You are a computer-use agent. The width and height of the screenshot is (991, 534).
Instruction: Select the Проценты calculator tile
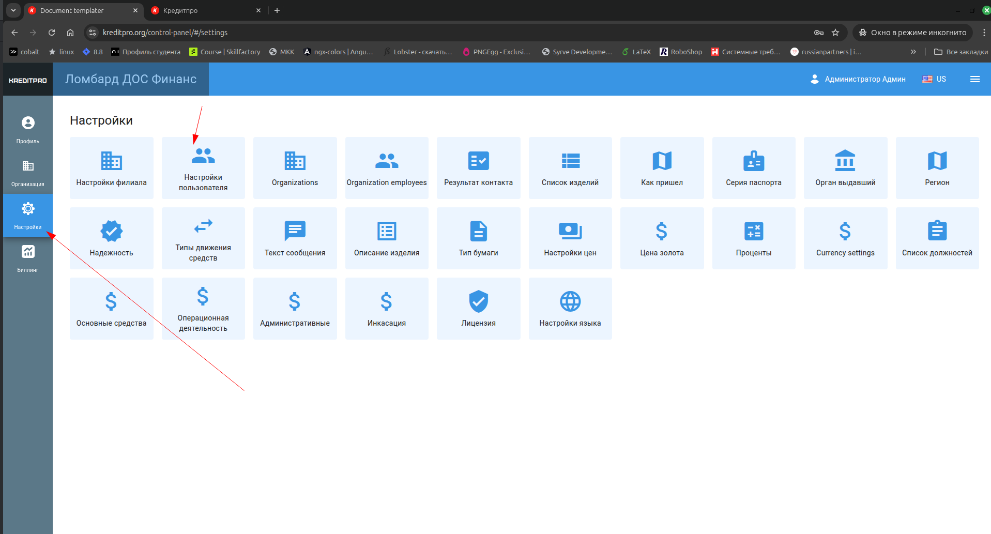753,238
